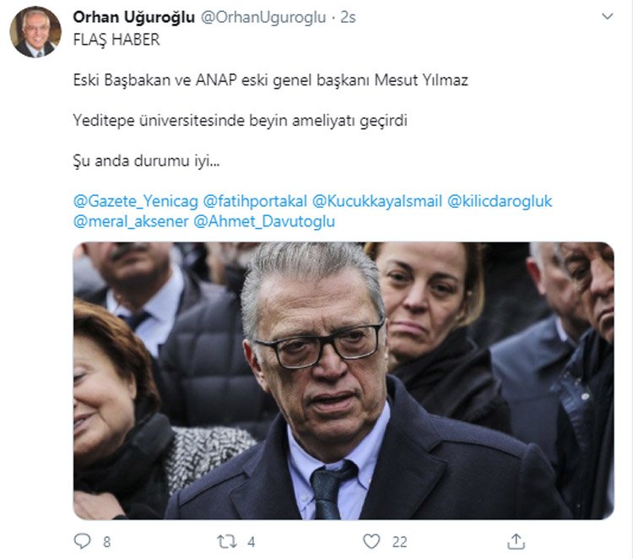Screen dimensions: 633x559
Task: View the 4 retweets count
Action: click(x=252, y=541)
